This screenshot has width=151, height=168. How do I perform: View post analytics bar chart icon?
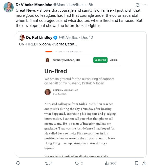pos(107,163)
